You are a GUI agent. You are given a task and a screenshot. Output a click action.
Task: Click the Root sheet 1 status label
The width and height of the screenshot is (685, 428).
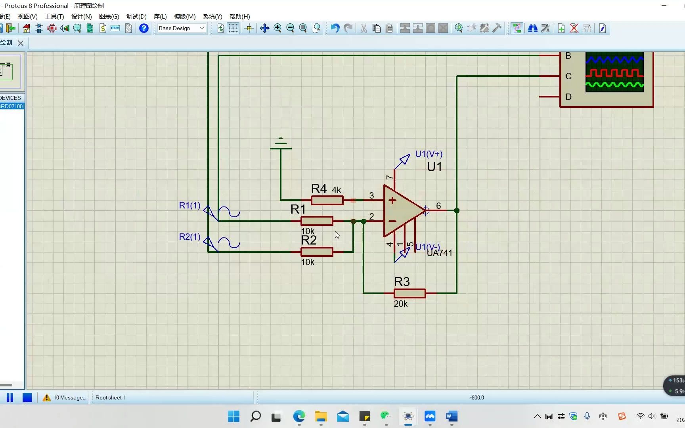(110, 397)
